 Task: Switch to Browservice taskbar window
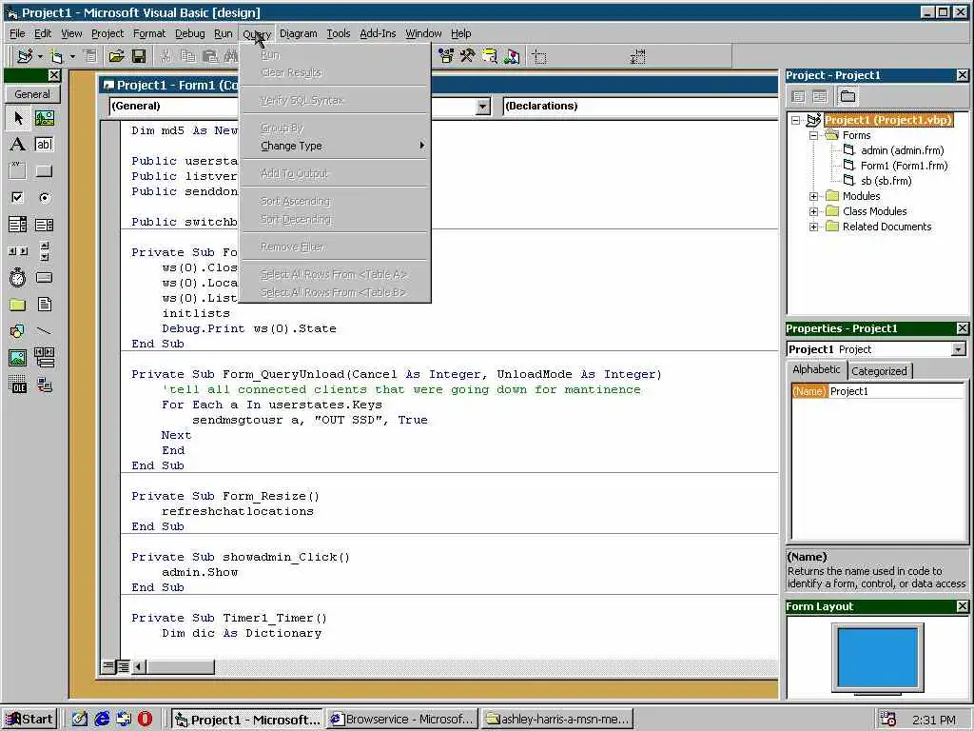point(403,720)
